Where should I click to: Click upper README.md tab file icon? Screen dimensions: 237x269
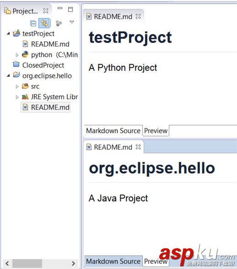pyautogui.click(x=89, y=16)
